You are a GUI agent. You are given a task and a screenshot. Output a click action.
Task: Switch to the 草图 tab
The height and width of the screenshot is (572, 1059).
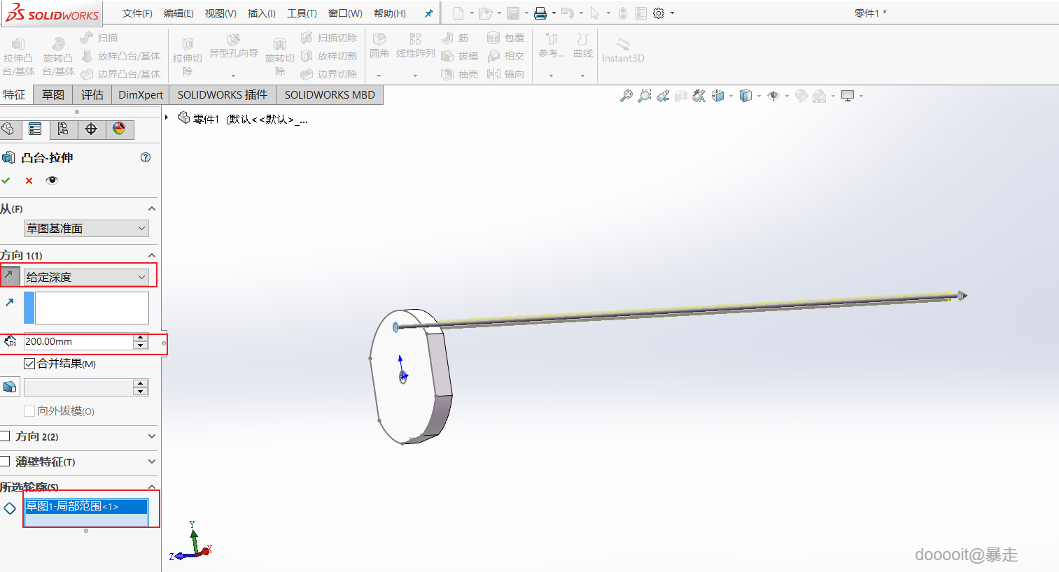tap(53, 95)
